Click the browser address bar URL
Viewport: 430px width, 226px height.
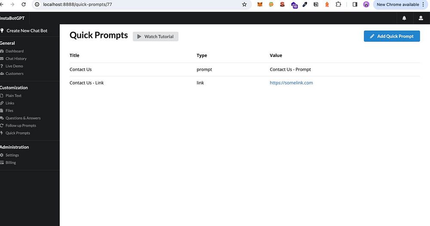tap(77, 4)
